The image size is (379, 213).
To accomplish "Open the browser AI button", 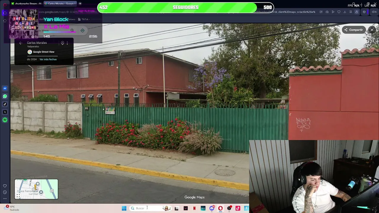I will coord(374,12).
